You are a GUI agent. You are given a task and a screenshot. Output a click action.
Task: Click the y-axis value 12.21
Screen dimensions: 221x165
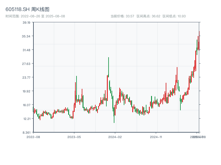click(x=27, y=119)
